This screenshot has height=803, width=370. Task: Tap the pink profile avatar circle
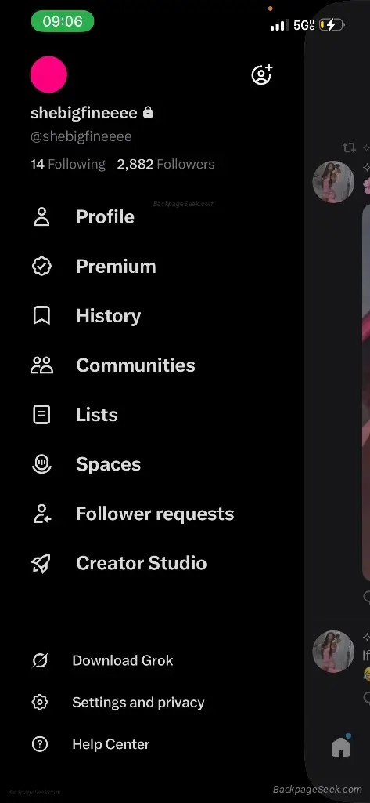click(48, 74)
